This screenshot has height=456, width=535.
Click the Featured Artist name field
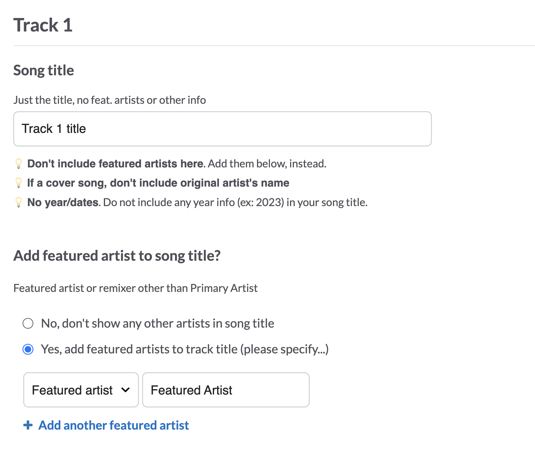click(x=225, y=390)
